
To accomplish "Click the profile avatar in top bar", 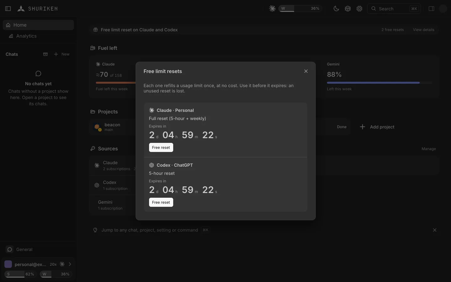I will (x=443, y=9).
